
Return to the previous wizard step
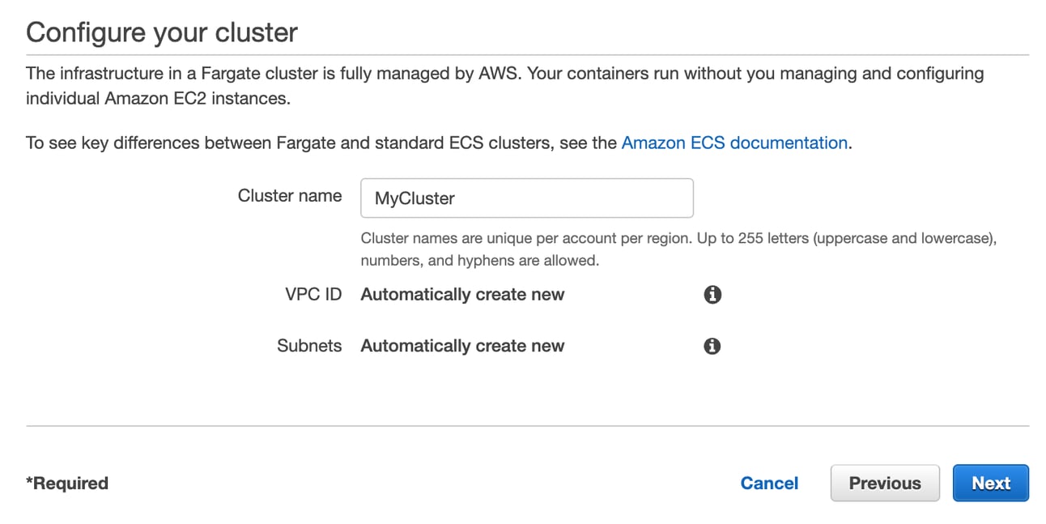click(x=885, y=483)
